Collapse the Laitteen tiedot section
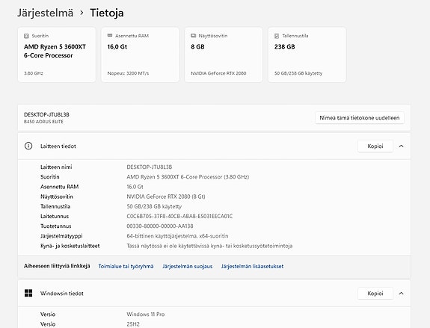The width and height of the screenshot is (430, 328). (x=401, y=146)
